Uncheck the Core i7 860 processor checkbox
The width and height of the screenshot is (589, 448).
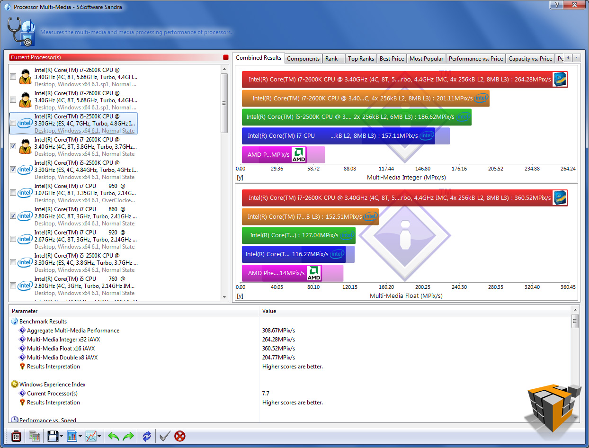13,216
